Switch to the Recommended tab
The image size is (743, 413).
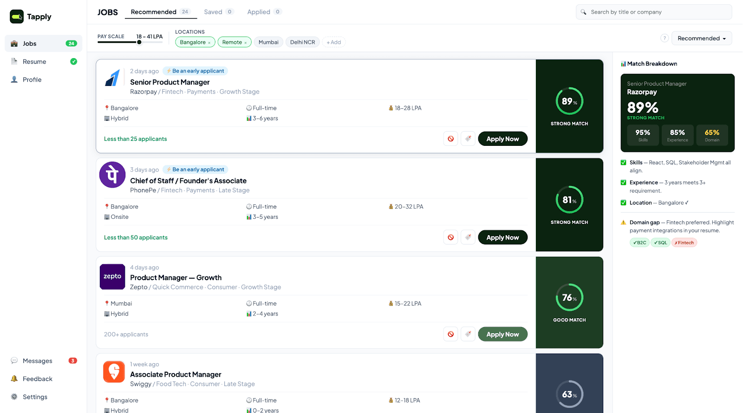pyautogui.click(x=161, y=12)
